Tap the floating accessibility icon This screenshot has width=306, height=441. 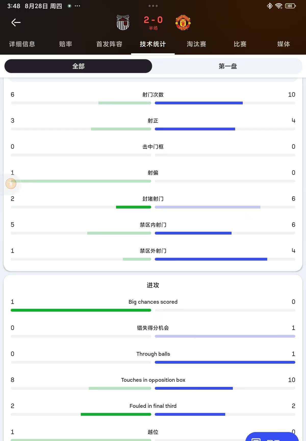(11, 183)
